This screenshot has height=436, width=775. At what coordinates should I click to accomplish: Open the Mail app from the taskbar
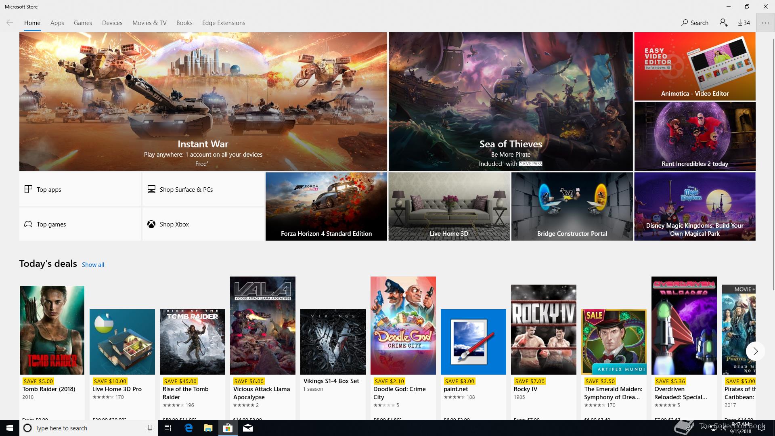[x=247, y=428]
